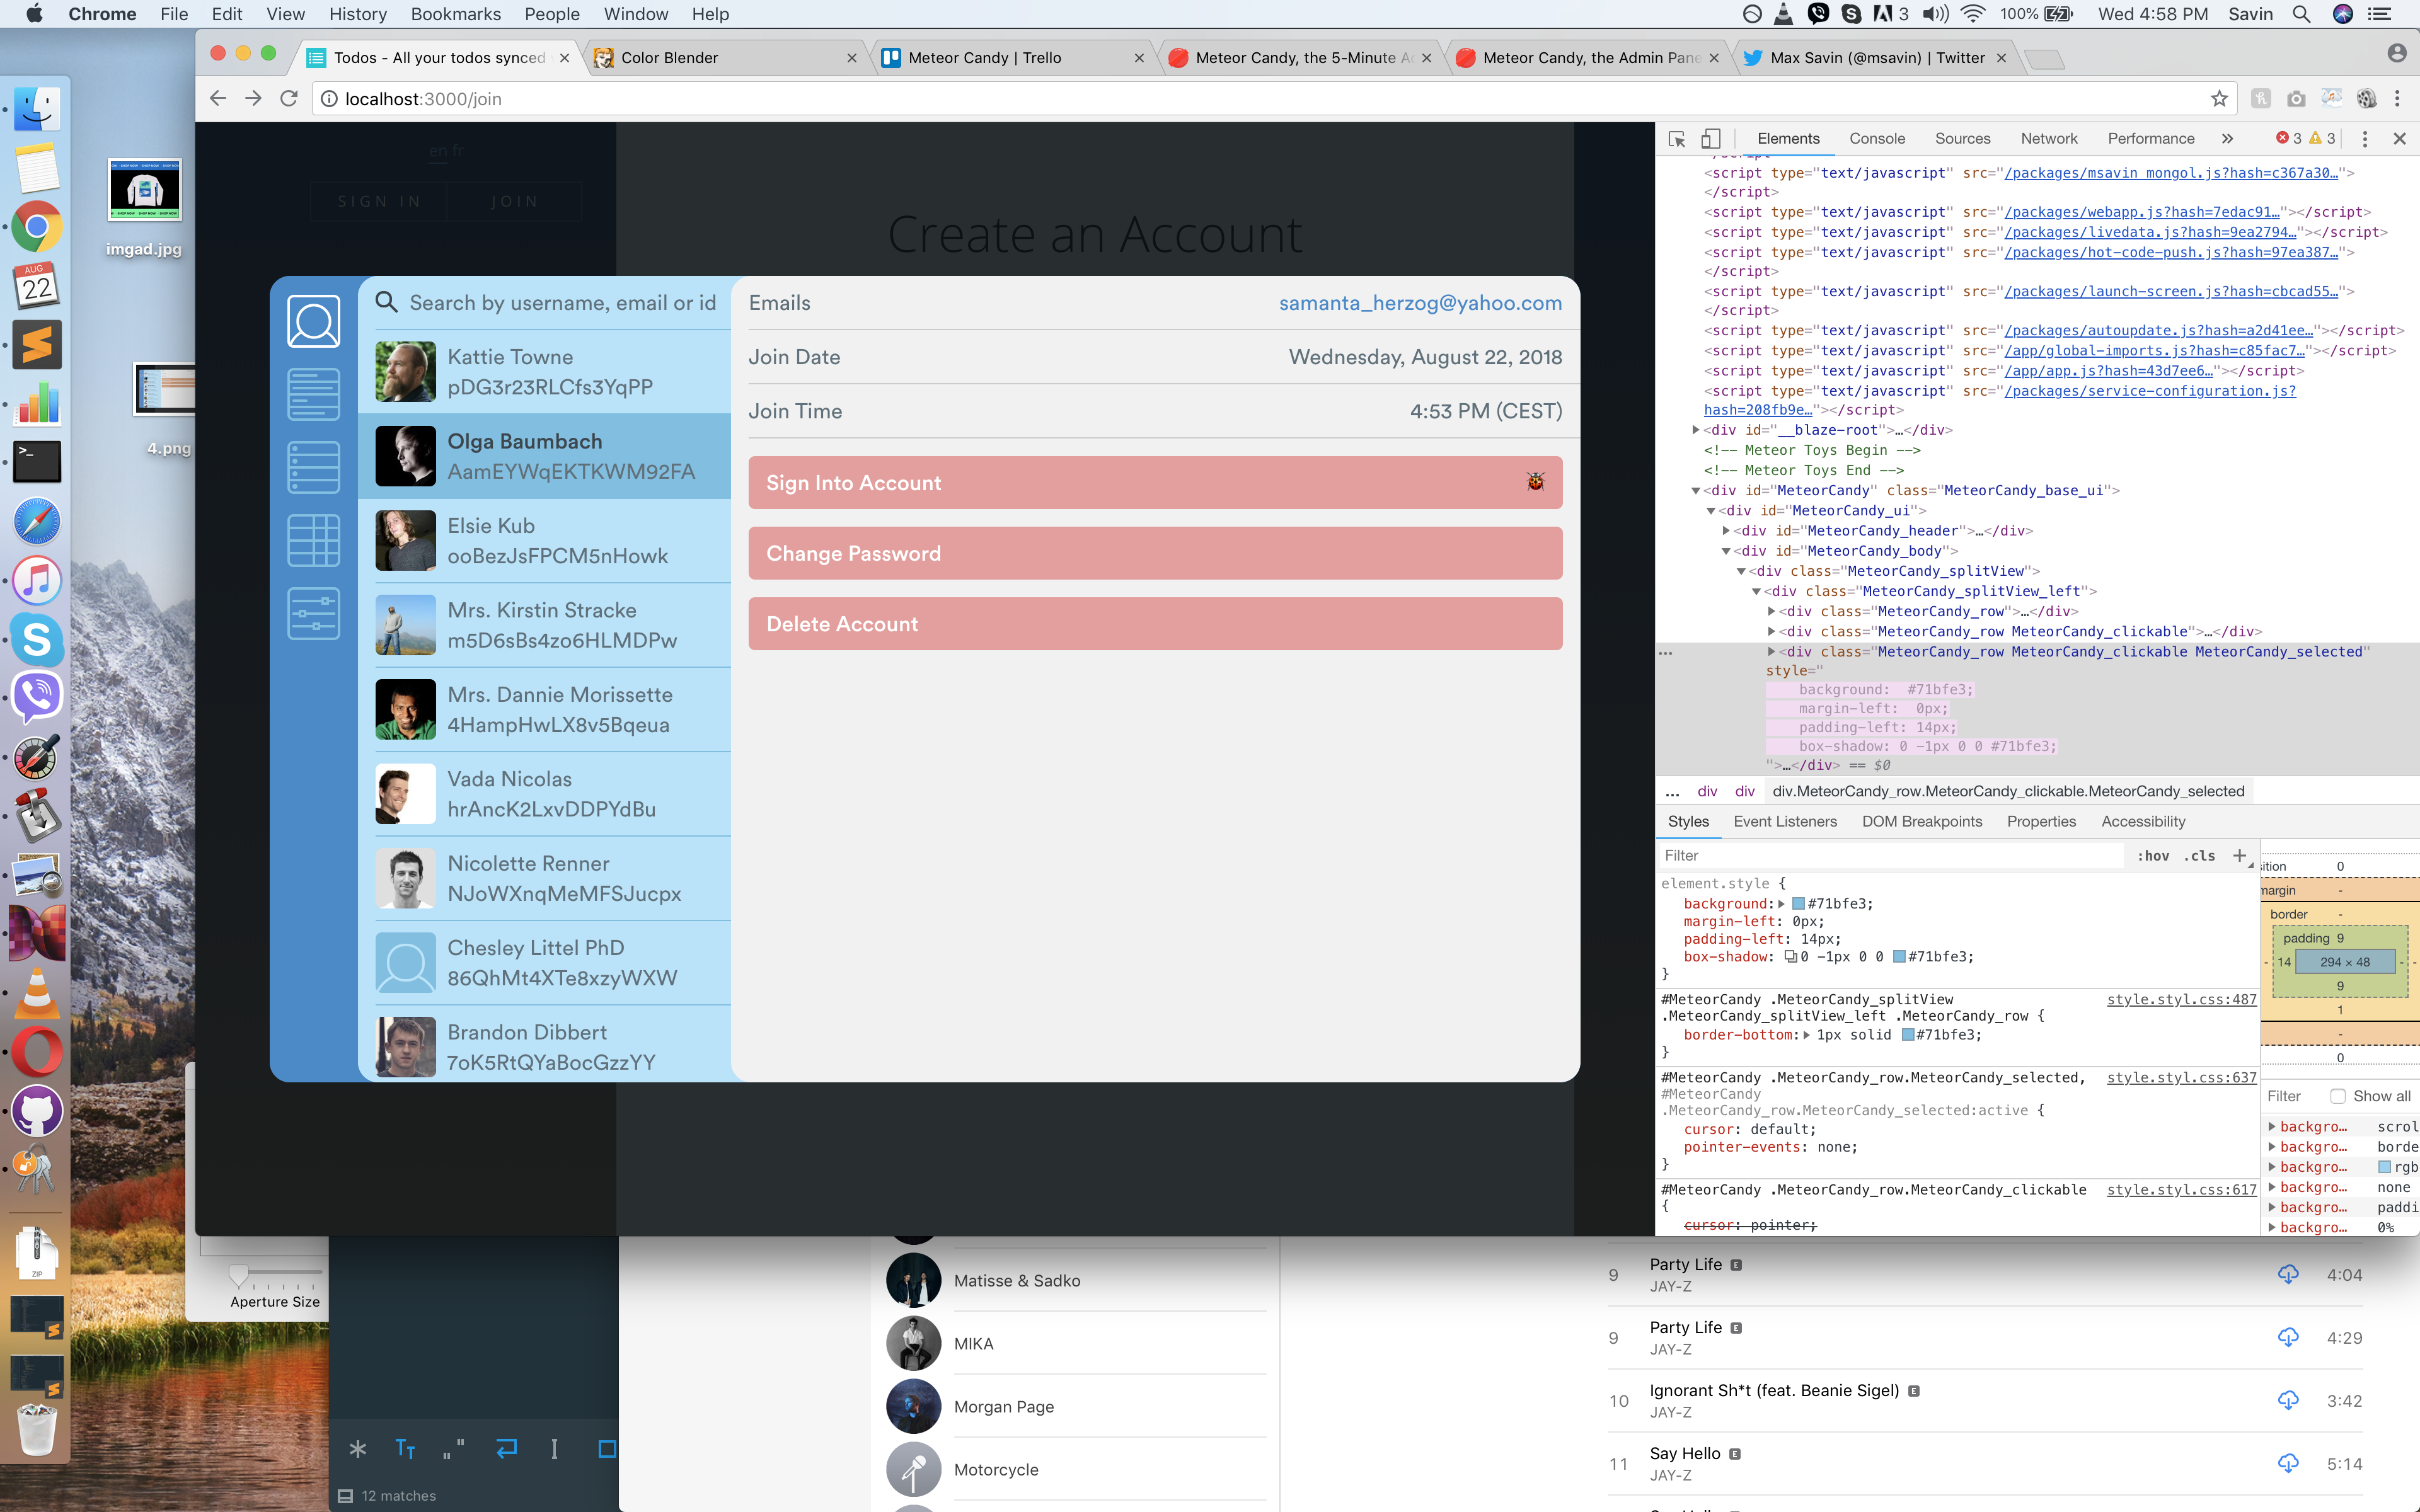Click the bug icon on Sign Into Account
The width and height of the screenshot is (2420, 1512).
(1535, 482)
